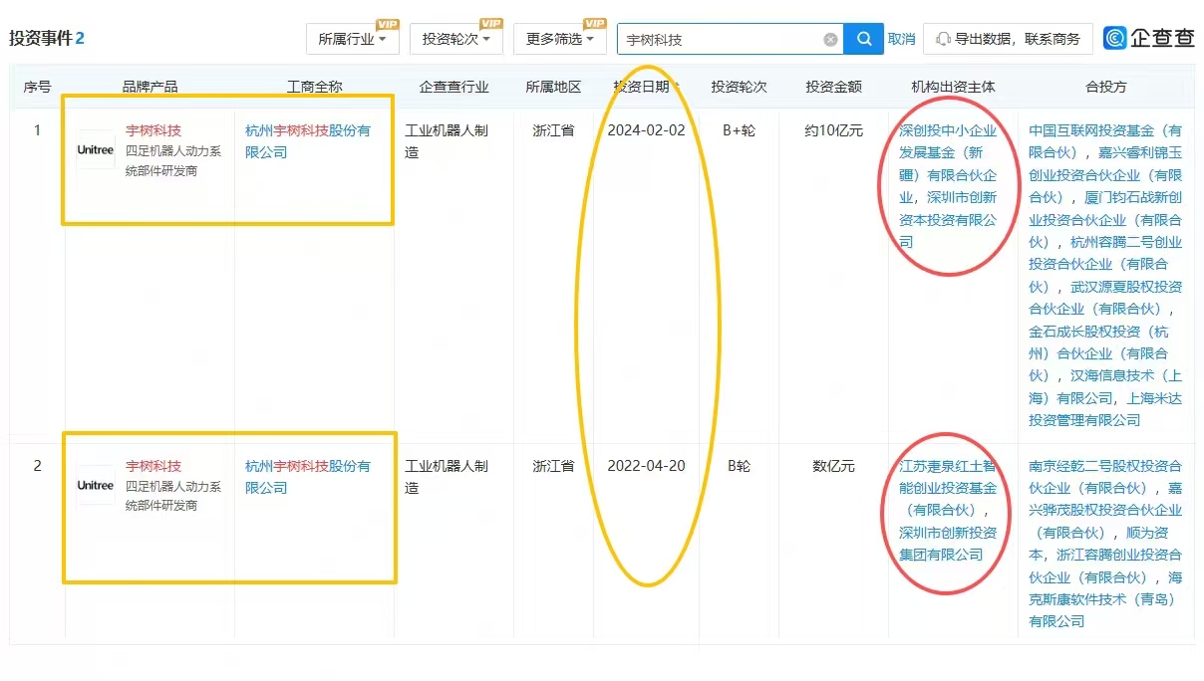Open 嘉兴骅茂股权投资合伙企业 link

[1105, 510]
